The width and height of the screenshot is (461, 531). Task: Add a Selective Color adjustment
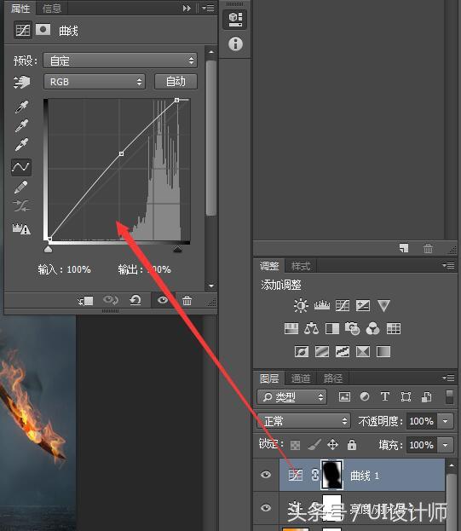tap(363, 351)
